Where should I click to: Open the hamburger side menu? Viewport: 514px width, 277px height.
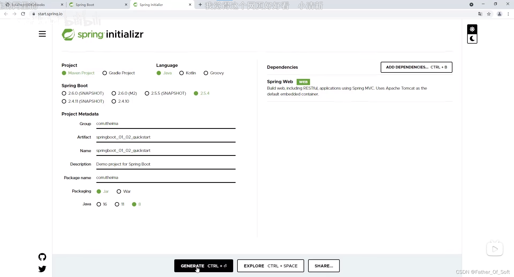coord(42,34)
